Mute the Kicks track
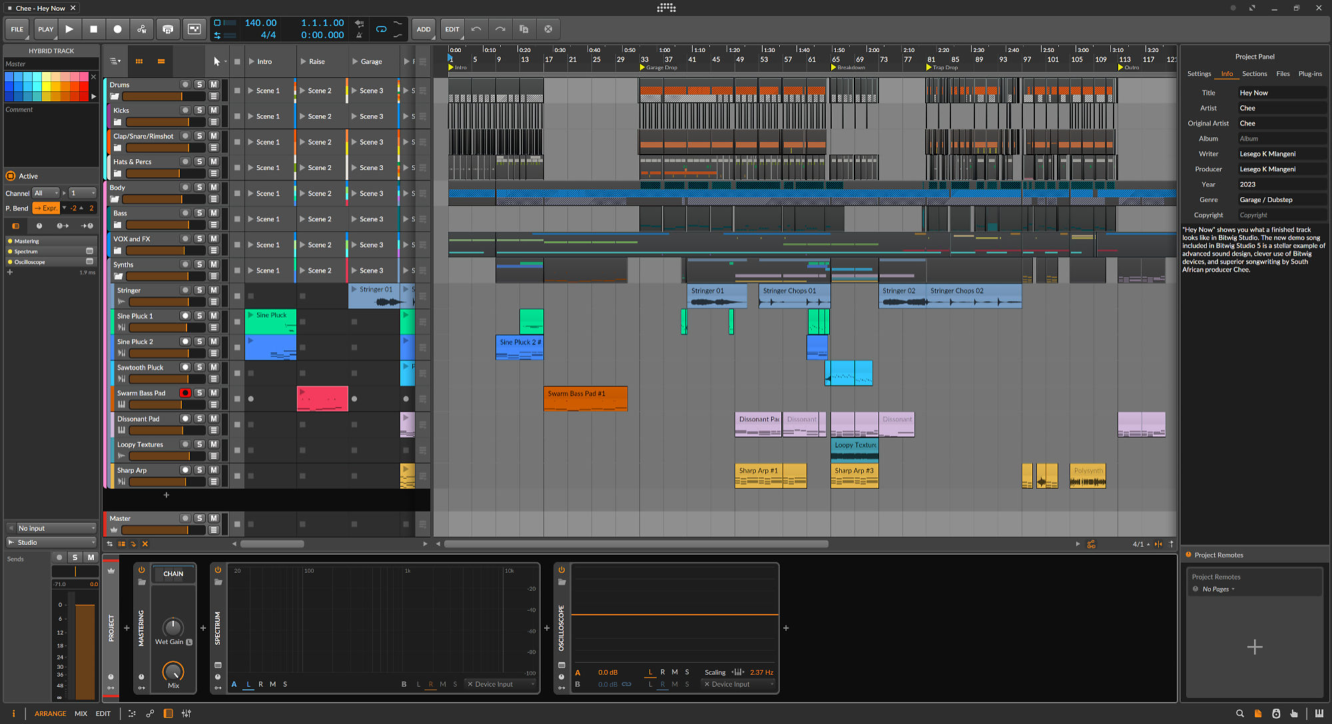Viewport: 1332px width, 724px height. (x=213, y=111)
